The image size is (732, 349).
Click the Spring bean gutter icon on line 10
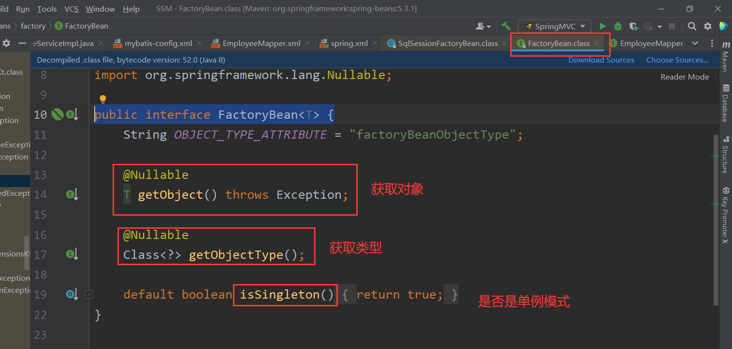point(58,114)
